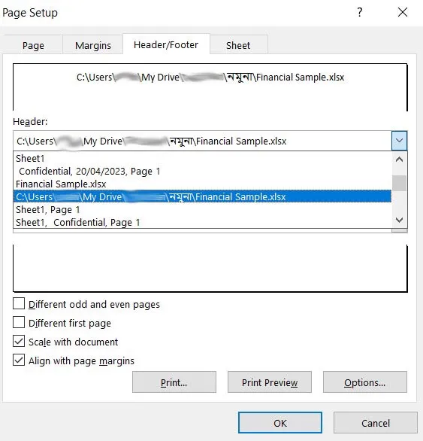Collapse the Header dropdown arrow
Image resolution: width=423 pixels, height=441 pixels.
coord(399,140)
